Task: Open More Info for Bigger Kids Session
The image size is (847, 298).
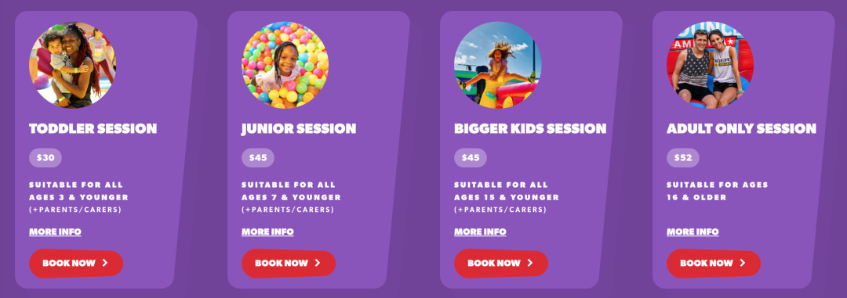Action: 480,232
